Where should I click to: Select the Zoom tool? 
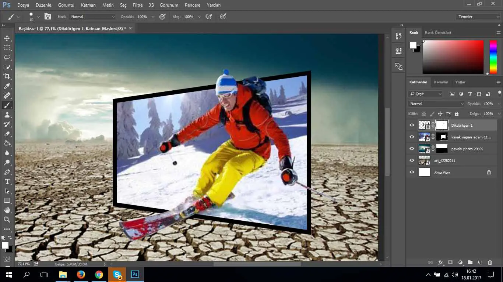(x=7, y=220)
